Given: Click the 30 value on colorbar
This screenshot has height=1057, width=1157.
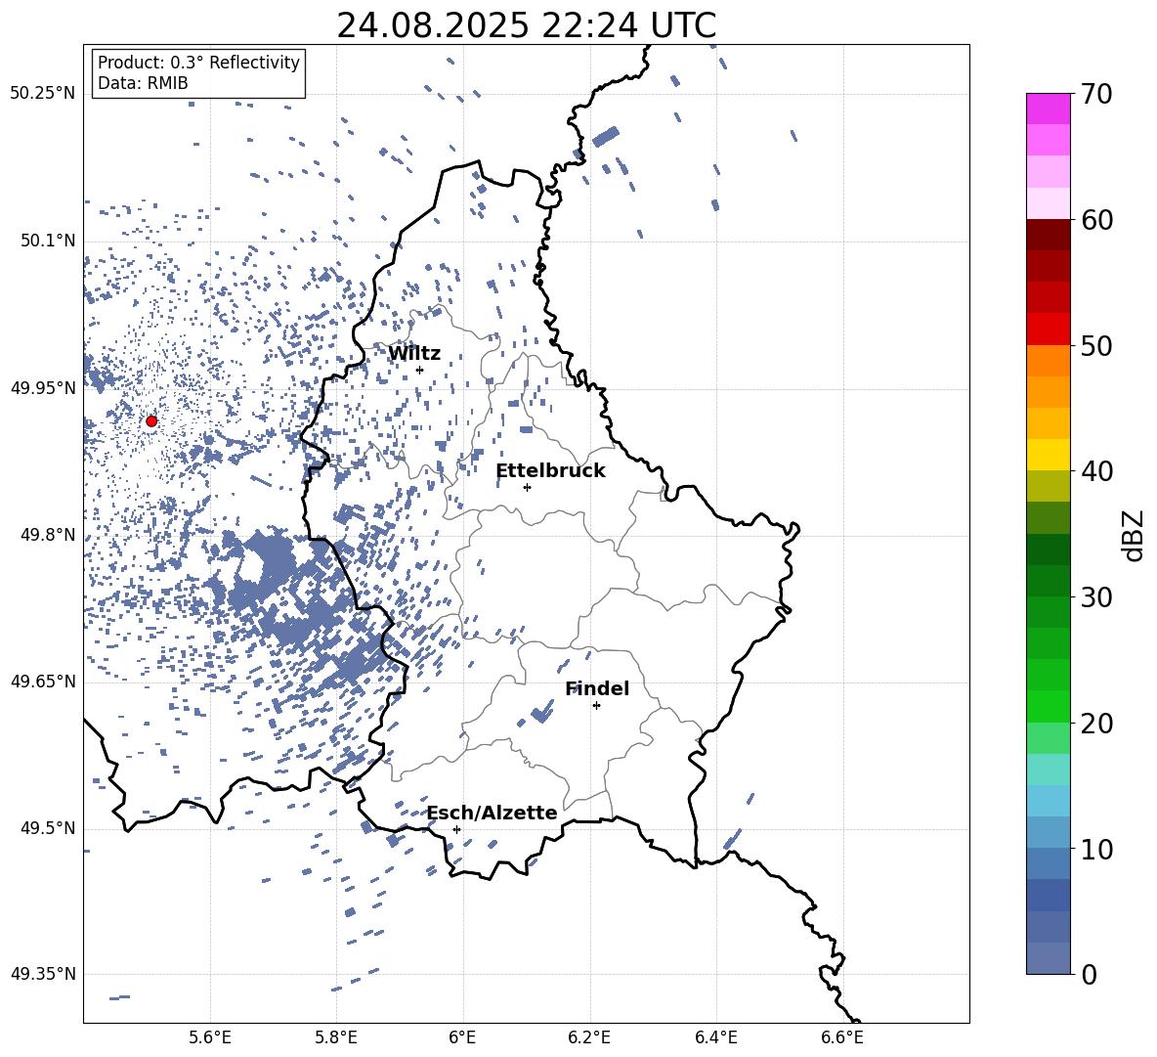Looking at the screenshot, I should (1095, 597).
